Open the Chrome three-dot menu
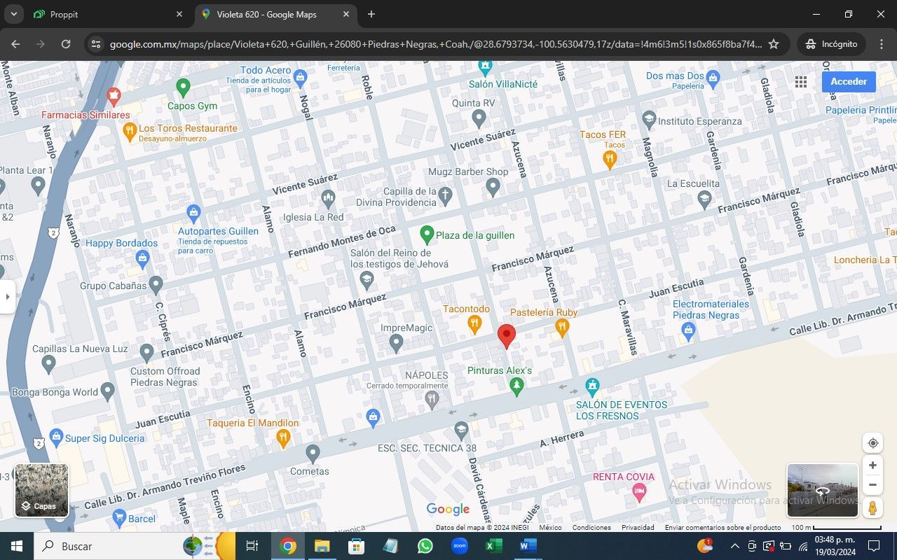Viewport: 897px width, 560px height. (x=882, y=44)
